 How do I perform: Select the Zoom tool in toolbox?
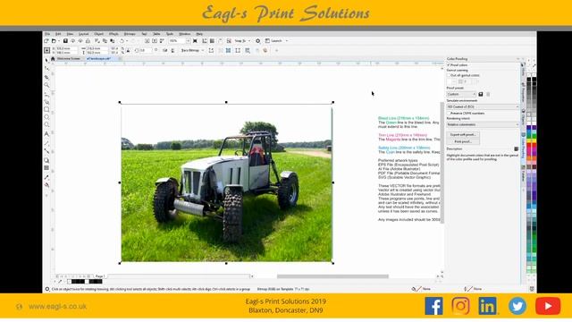[x=46, y=85]
